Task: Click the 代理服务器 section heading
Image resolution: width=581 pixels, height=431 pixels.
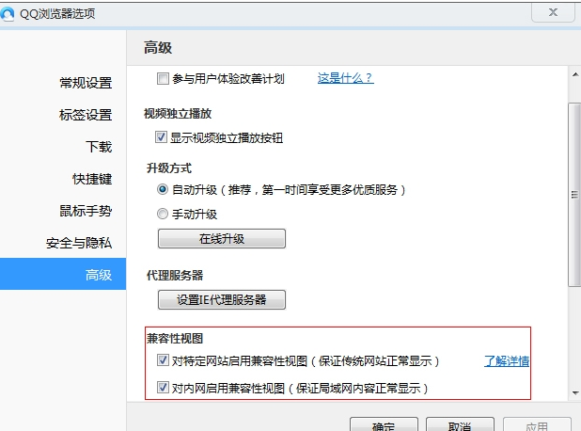Action: tap(175, 275)
